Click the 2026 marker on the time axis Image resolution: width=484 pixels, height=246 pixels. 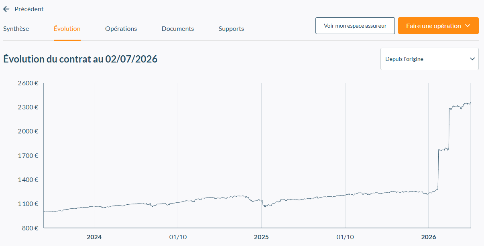click(429, 237)
